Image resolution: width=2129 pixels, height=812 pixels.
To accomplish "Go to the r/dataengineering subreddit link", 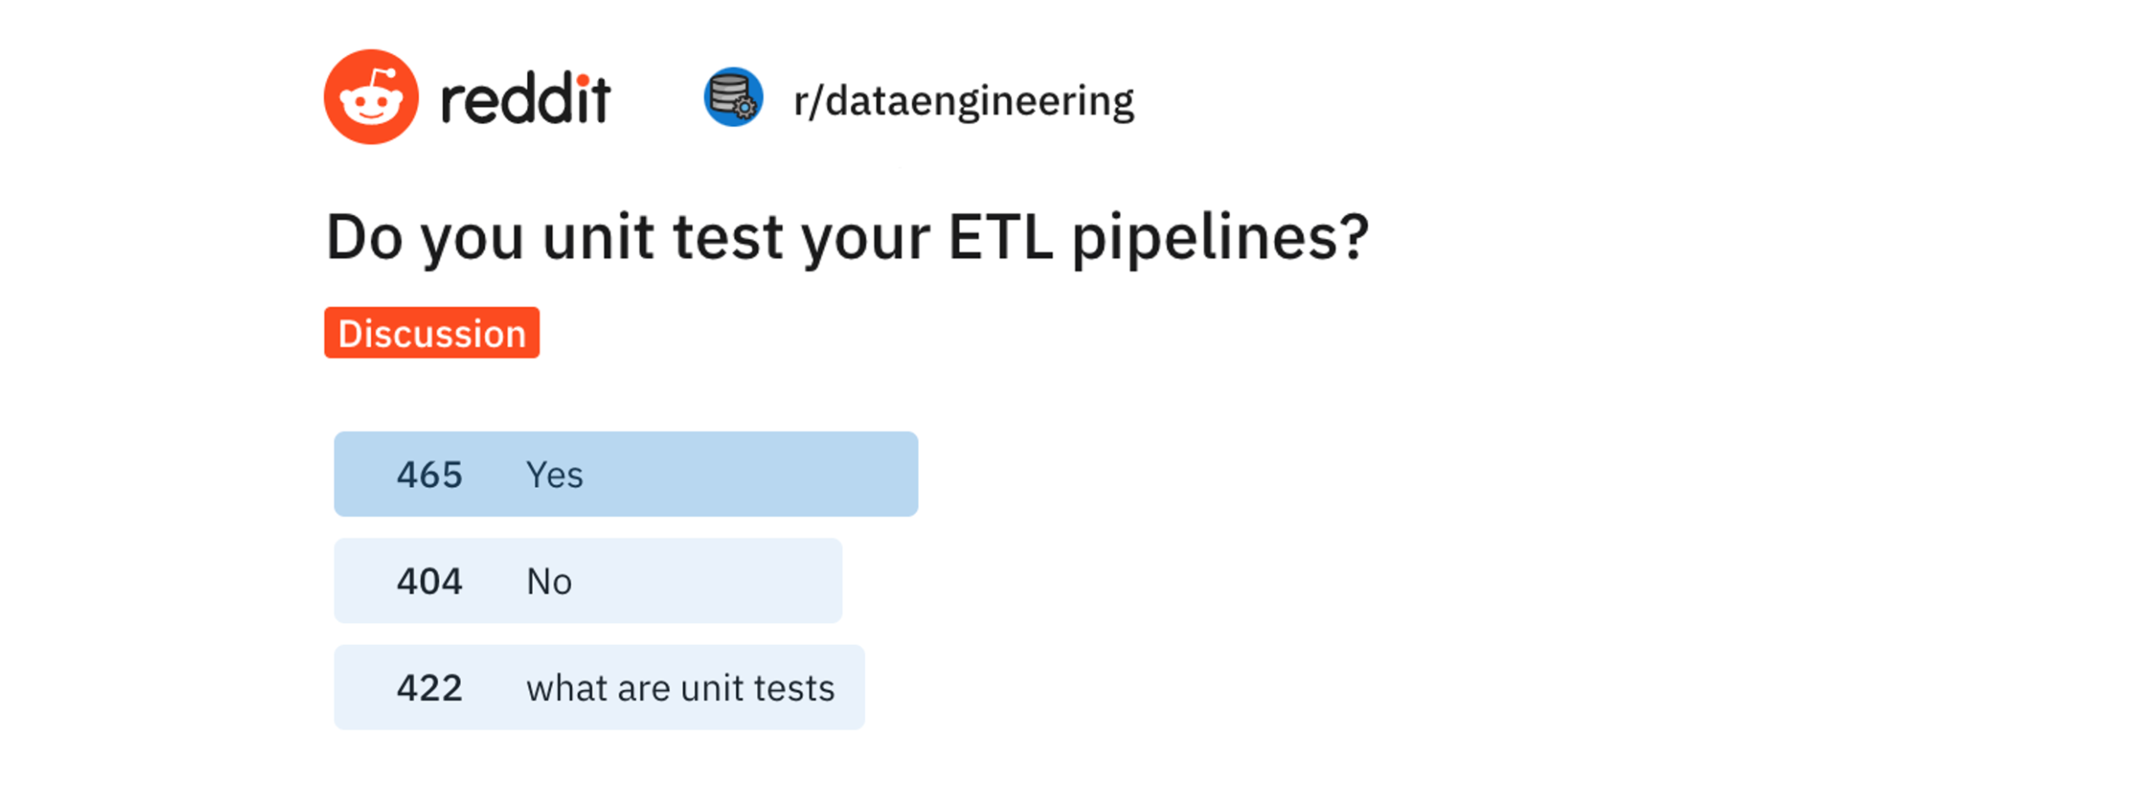I will (x=963, y=102).
